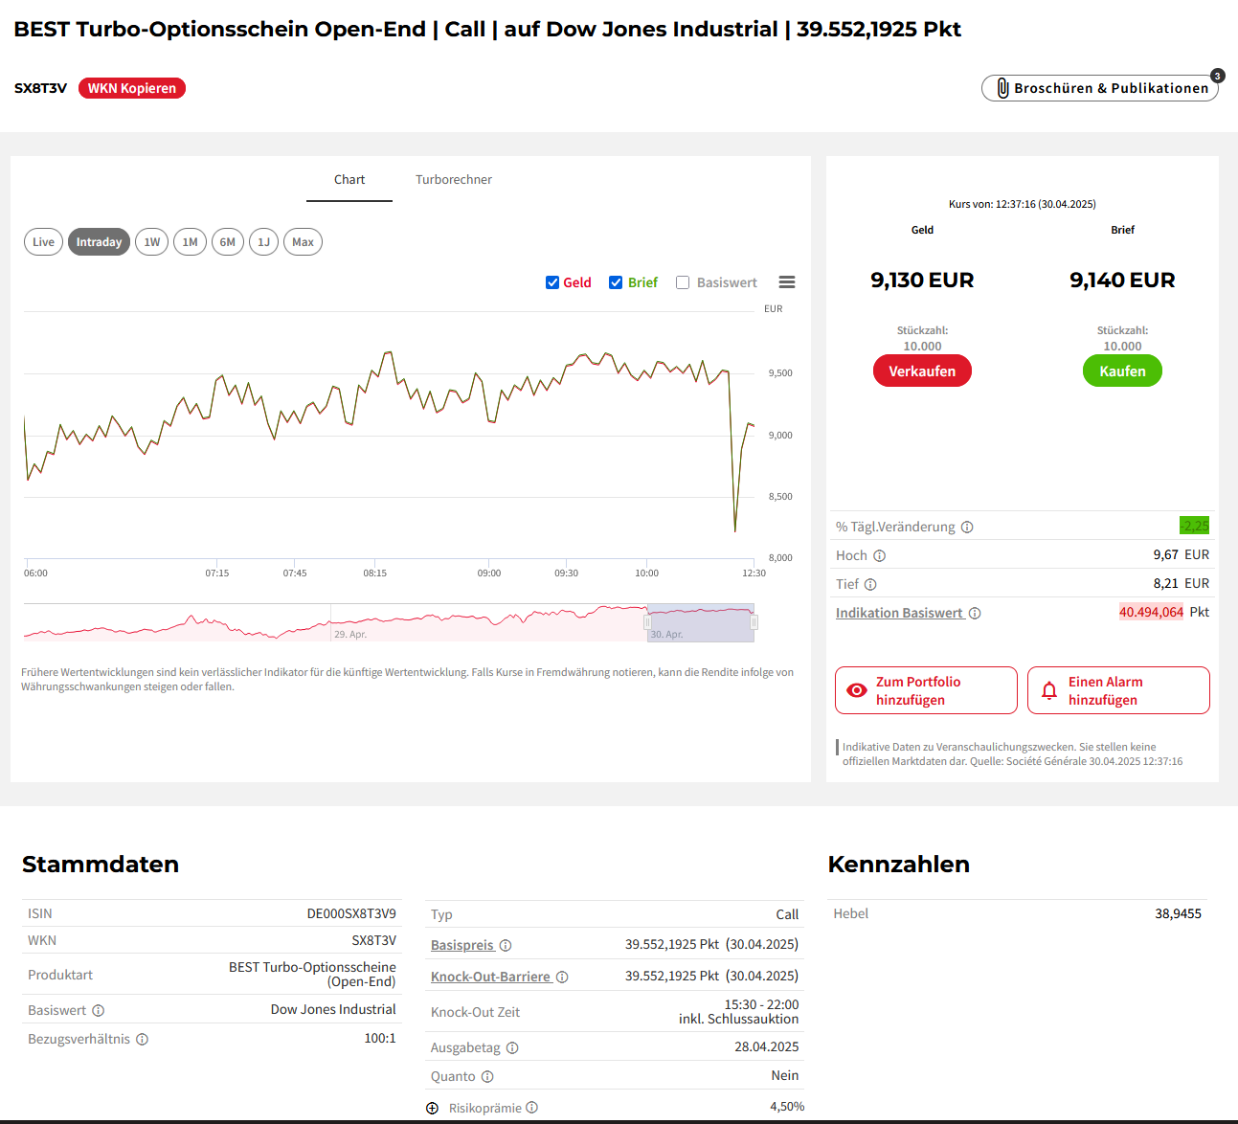Click the green Kaufen button

tap(1122, 371)
